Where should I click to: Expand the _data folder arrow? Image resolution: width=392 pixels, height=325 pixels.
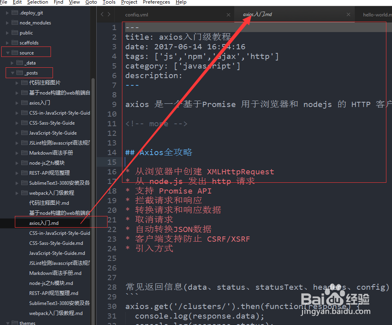click(x=12, y=63)
